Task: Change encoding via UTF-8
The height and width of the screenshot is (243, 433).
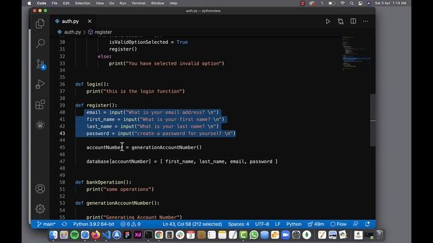Action: coord(262,224)
